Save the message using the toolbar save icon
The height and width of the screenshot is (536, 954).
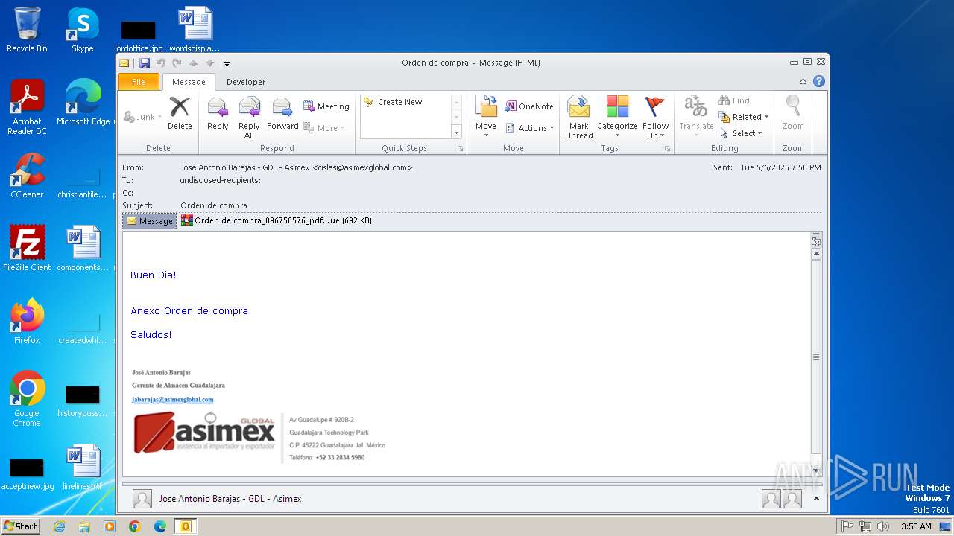click(145, 63)
